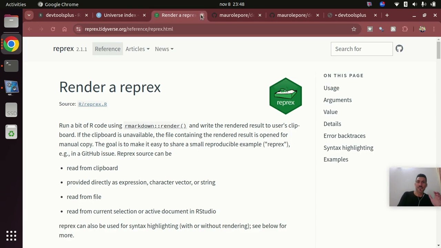
Task: Expand the Articles dropdown menu
Action: 137,49
